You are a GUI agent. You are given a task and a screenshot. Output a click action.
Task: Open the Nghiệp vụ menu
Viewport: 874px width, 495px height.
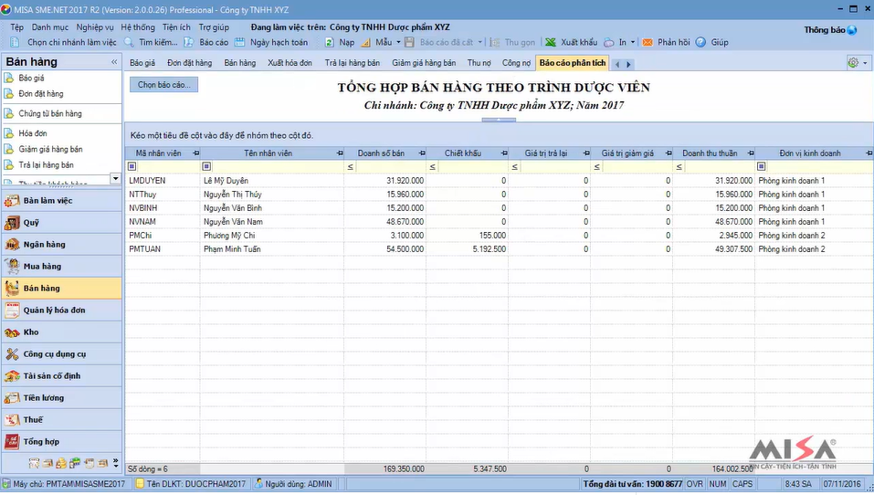(95, 27)
